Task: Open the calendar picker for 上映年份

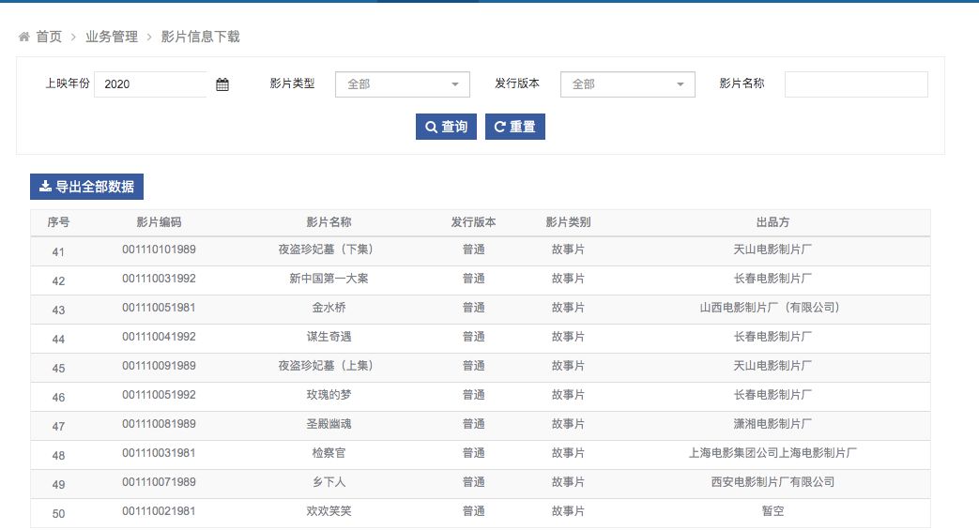Action: point(222,84)
